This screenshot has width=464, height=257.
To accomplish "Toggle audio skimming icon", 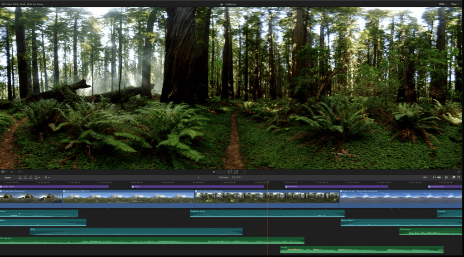I will click(x=425, y=177).
